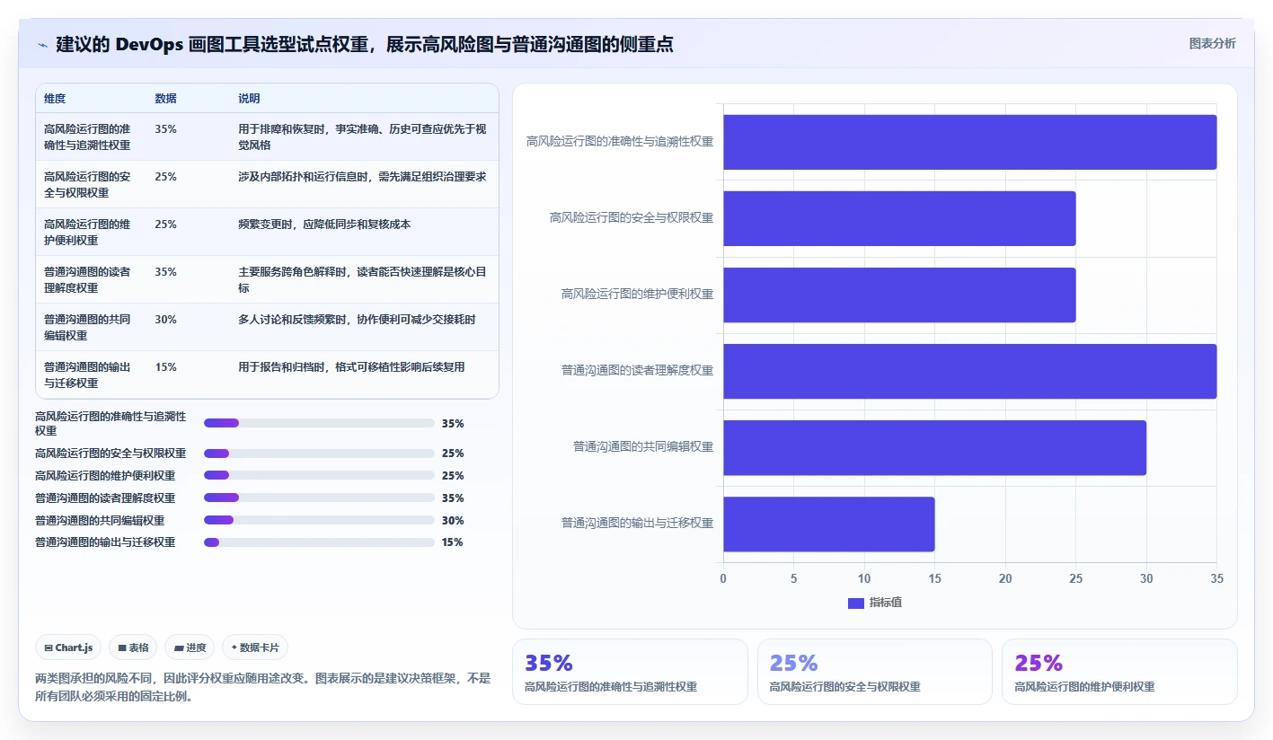Image resolution: width=1273 pixels, height=740 pixels.
Task: Click progress bar for 普通沟通图的读者理解度权重
Action: coord(319,498)
